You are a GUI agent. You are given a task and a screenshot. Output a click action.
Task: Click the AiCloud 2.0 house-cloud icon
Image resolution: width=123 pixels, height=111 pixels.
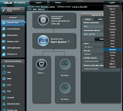[x=4, y=54]
